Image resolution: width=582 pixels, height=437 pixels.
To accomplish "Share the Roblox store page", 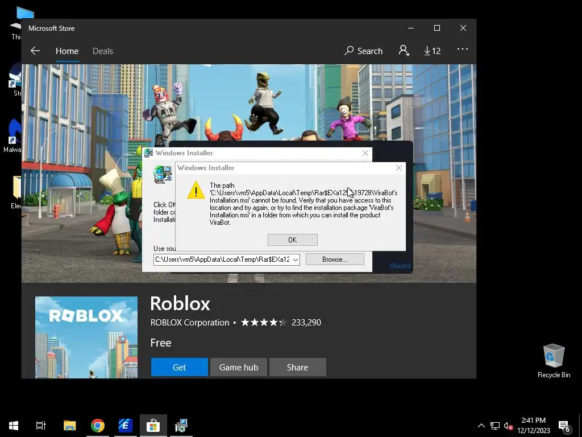I will pyautogui.click(x=297, y=367).
